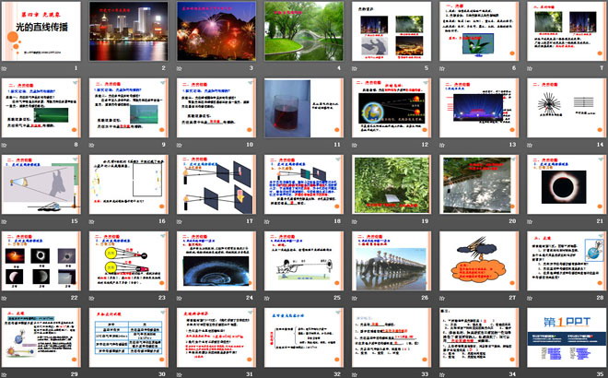Screen dimensions: 608x378
Task: Select slide 27 with lightning cloud cartoon
Action: click(479, 261)
